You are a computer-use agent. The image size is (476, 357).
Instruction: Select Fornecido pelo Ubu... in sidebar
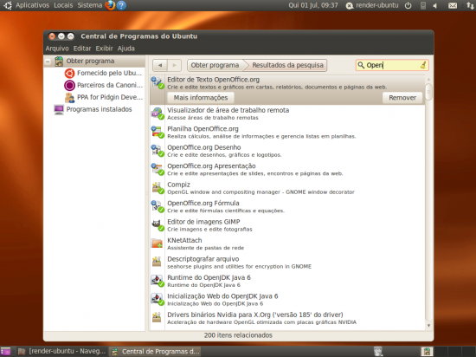pyautogui.click(x=109, y=73)
